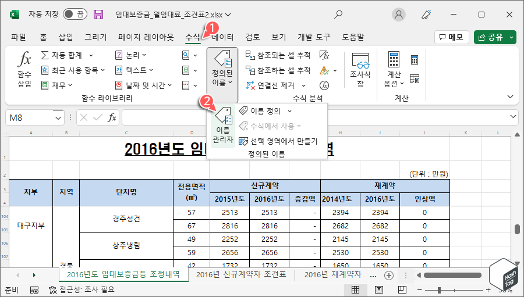Open the View (보기) tab

pyautogui.click(x=279, y=37)
